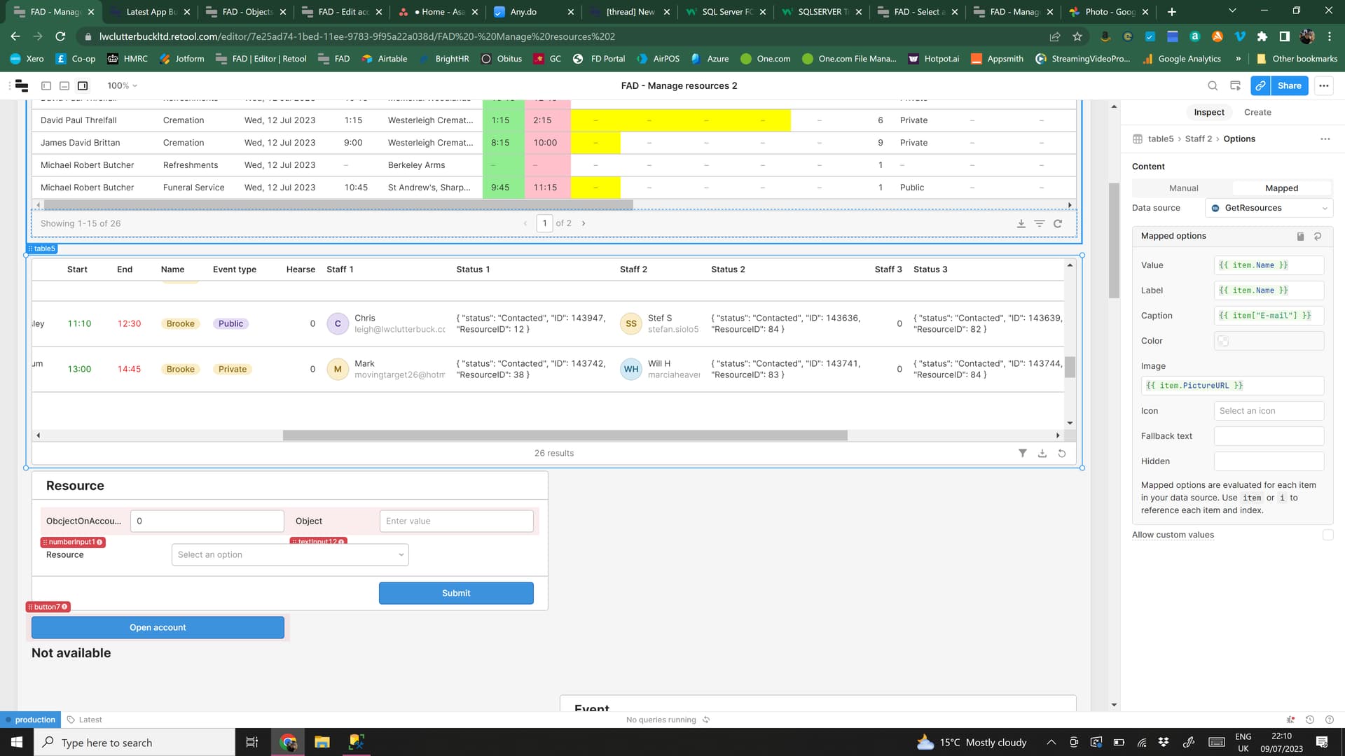Expand the Resource 'Select an option' dropdown
1345x756 pixels.
pos(290,554)
